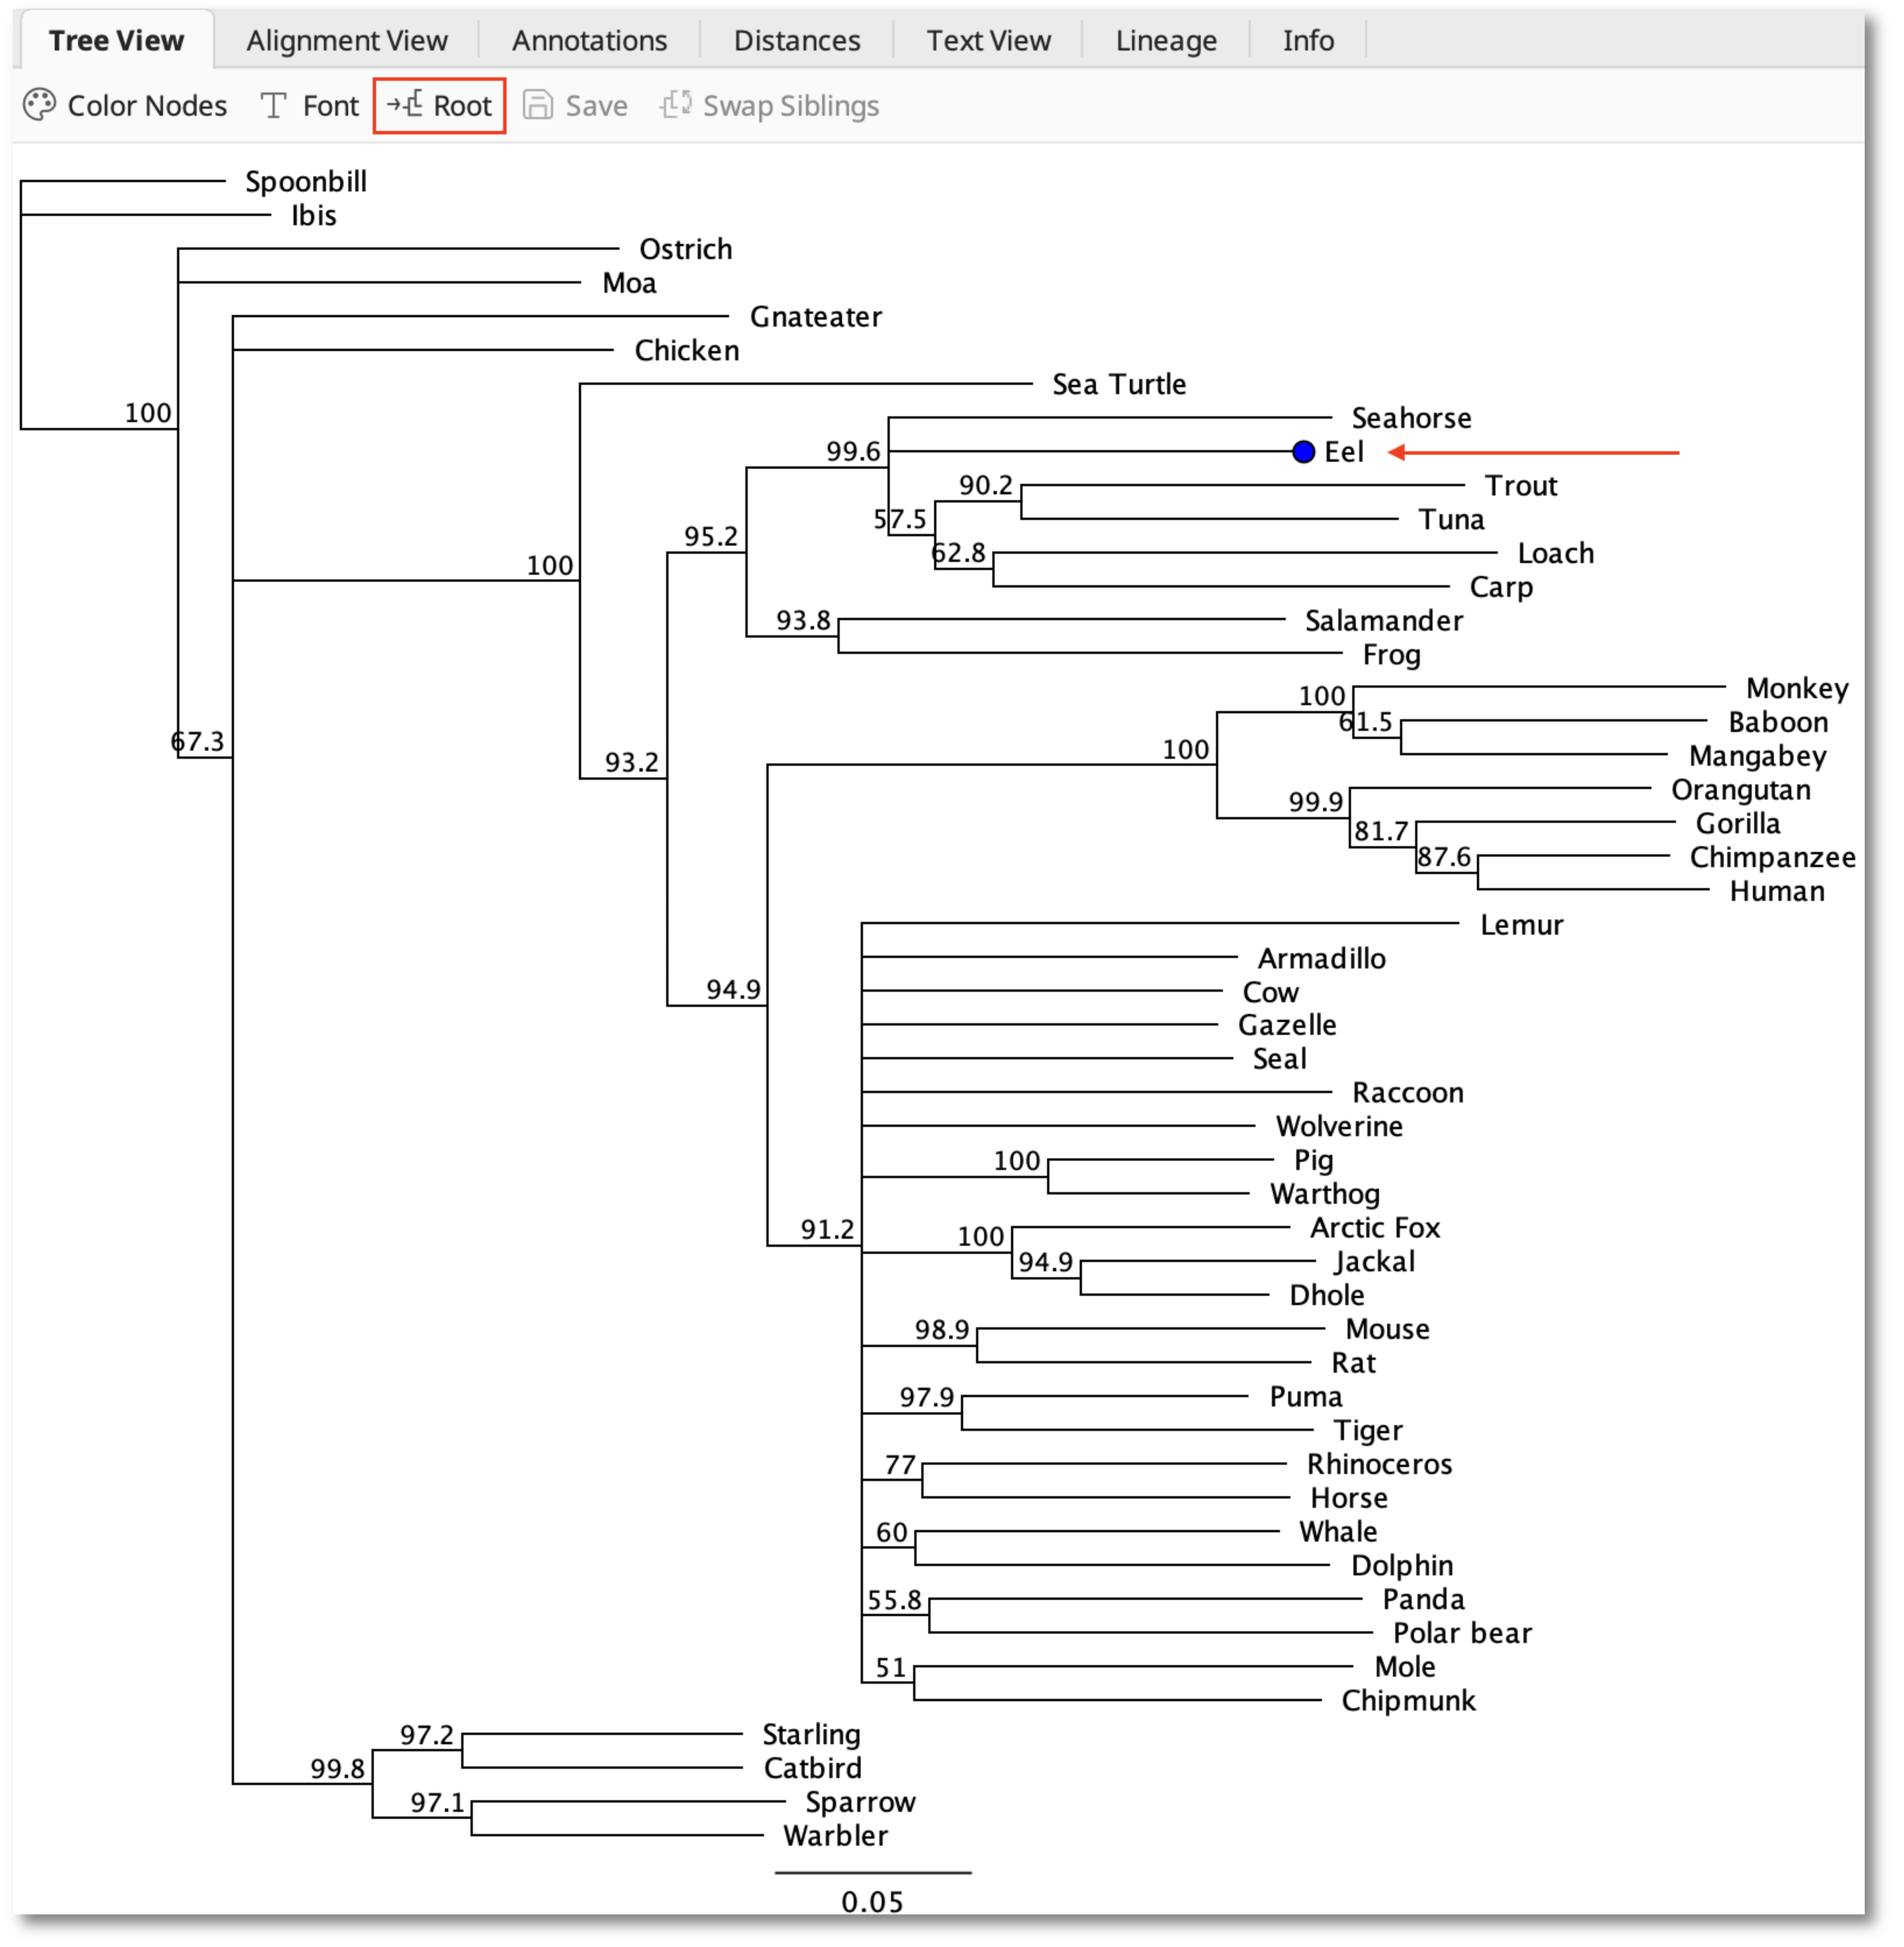Select the Wolverine leaf label

click(x=1340, y=1127)
